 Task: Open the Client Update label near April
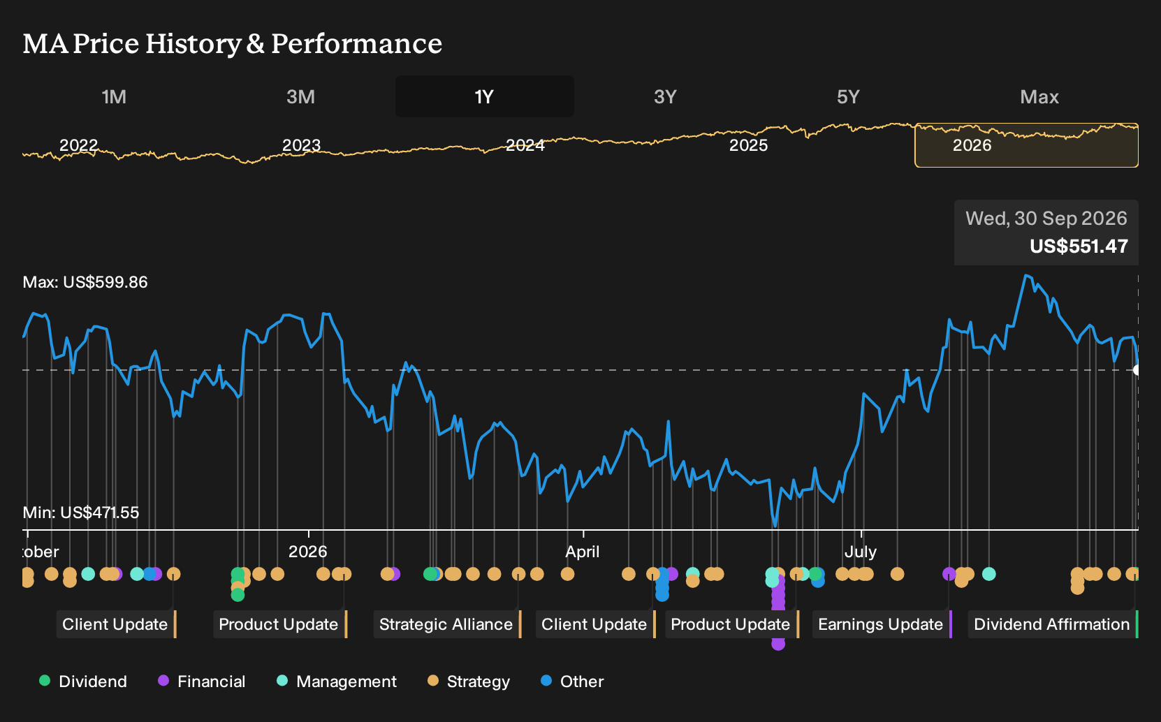(595, 624)
